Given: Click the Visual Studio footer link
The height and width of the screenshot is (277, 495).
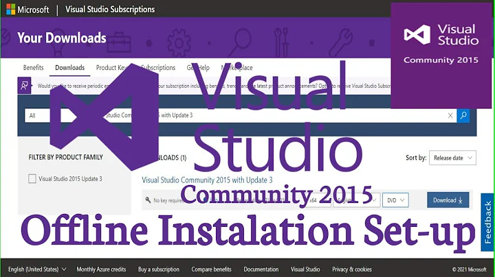Looking at the screenshot, I should click(305, 269).
